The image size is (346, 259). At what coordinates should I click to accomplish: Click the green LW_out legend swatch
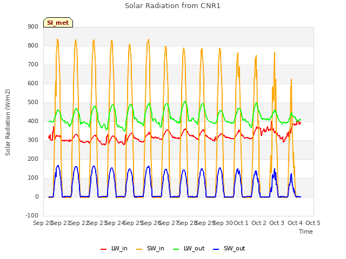pos(176,249)
